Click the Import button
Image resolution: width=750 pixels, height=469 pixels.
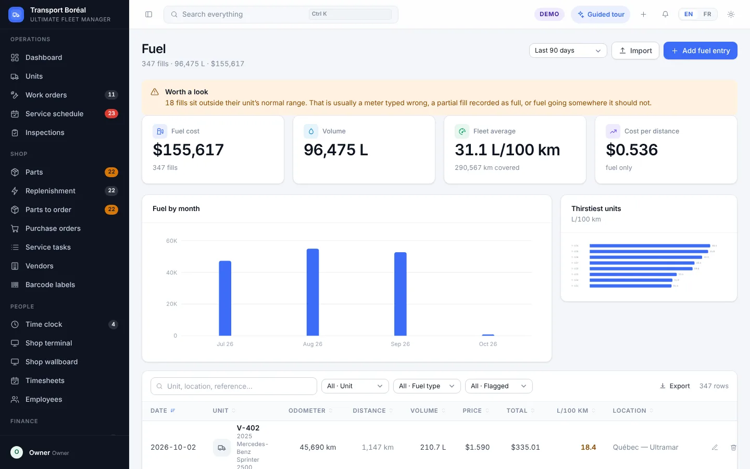(x=635, y=51)
